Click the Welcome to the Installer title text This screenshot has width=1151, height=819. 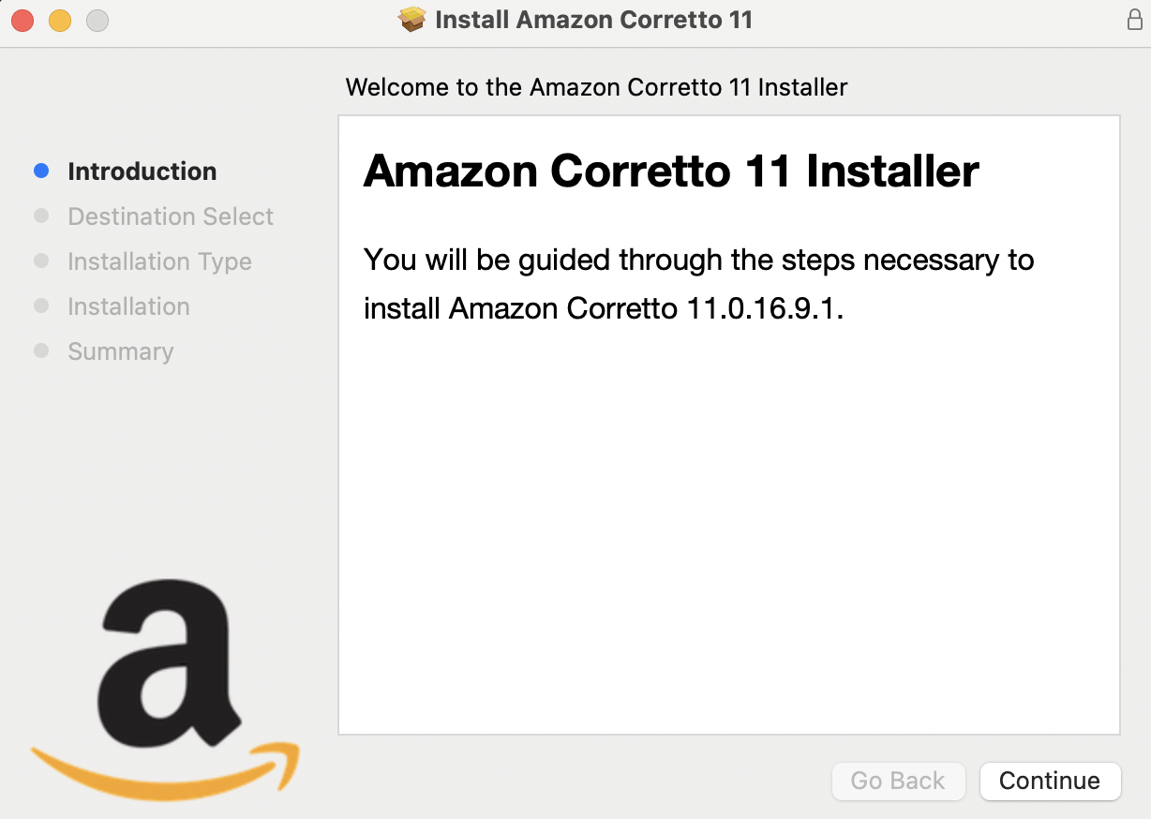tap(597, 87)
